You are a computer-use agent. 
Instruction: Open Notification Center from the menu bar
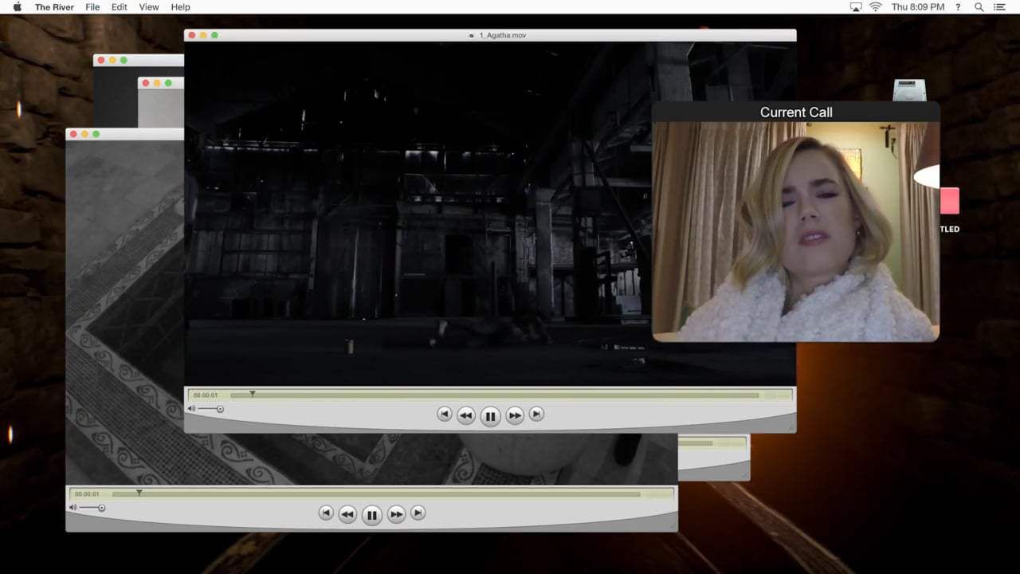click(999, 7)
